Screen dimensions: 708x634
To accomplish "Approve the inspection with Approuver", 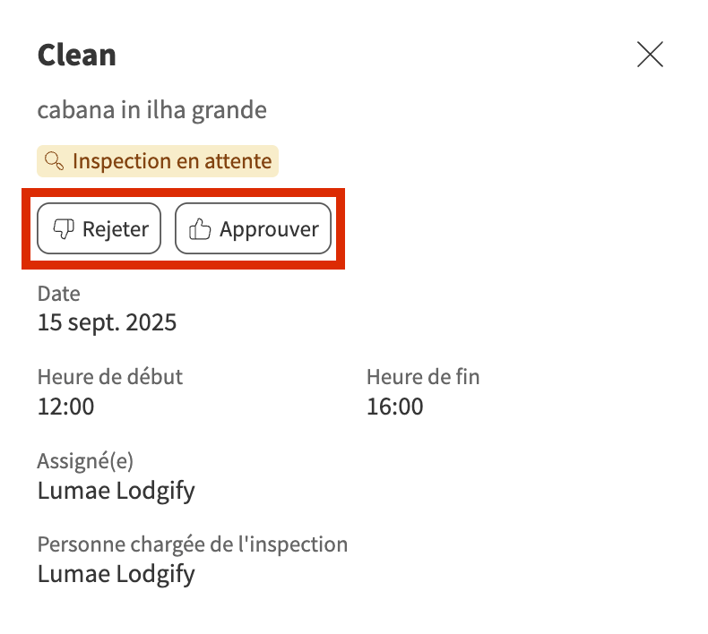I will coord(253,229).
